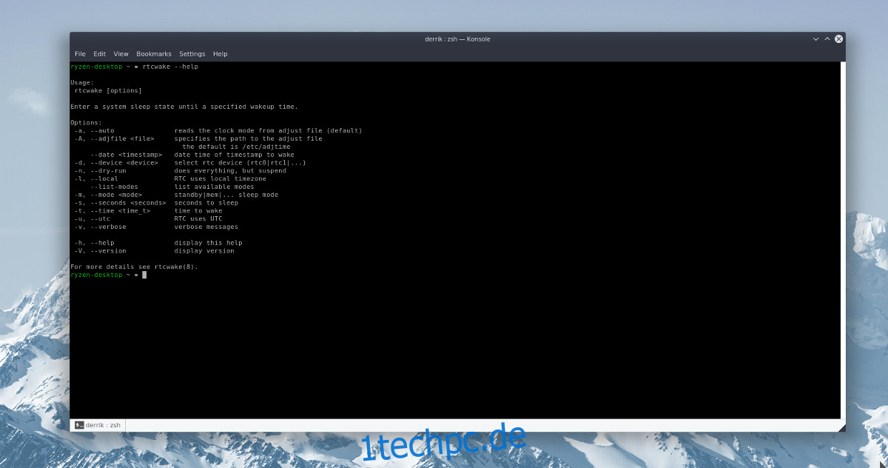Viewport: 888px width, 468px height.
Task: Click the 'rtcwake --help' command text
Action: [x=170, y=67]
